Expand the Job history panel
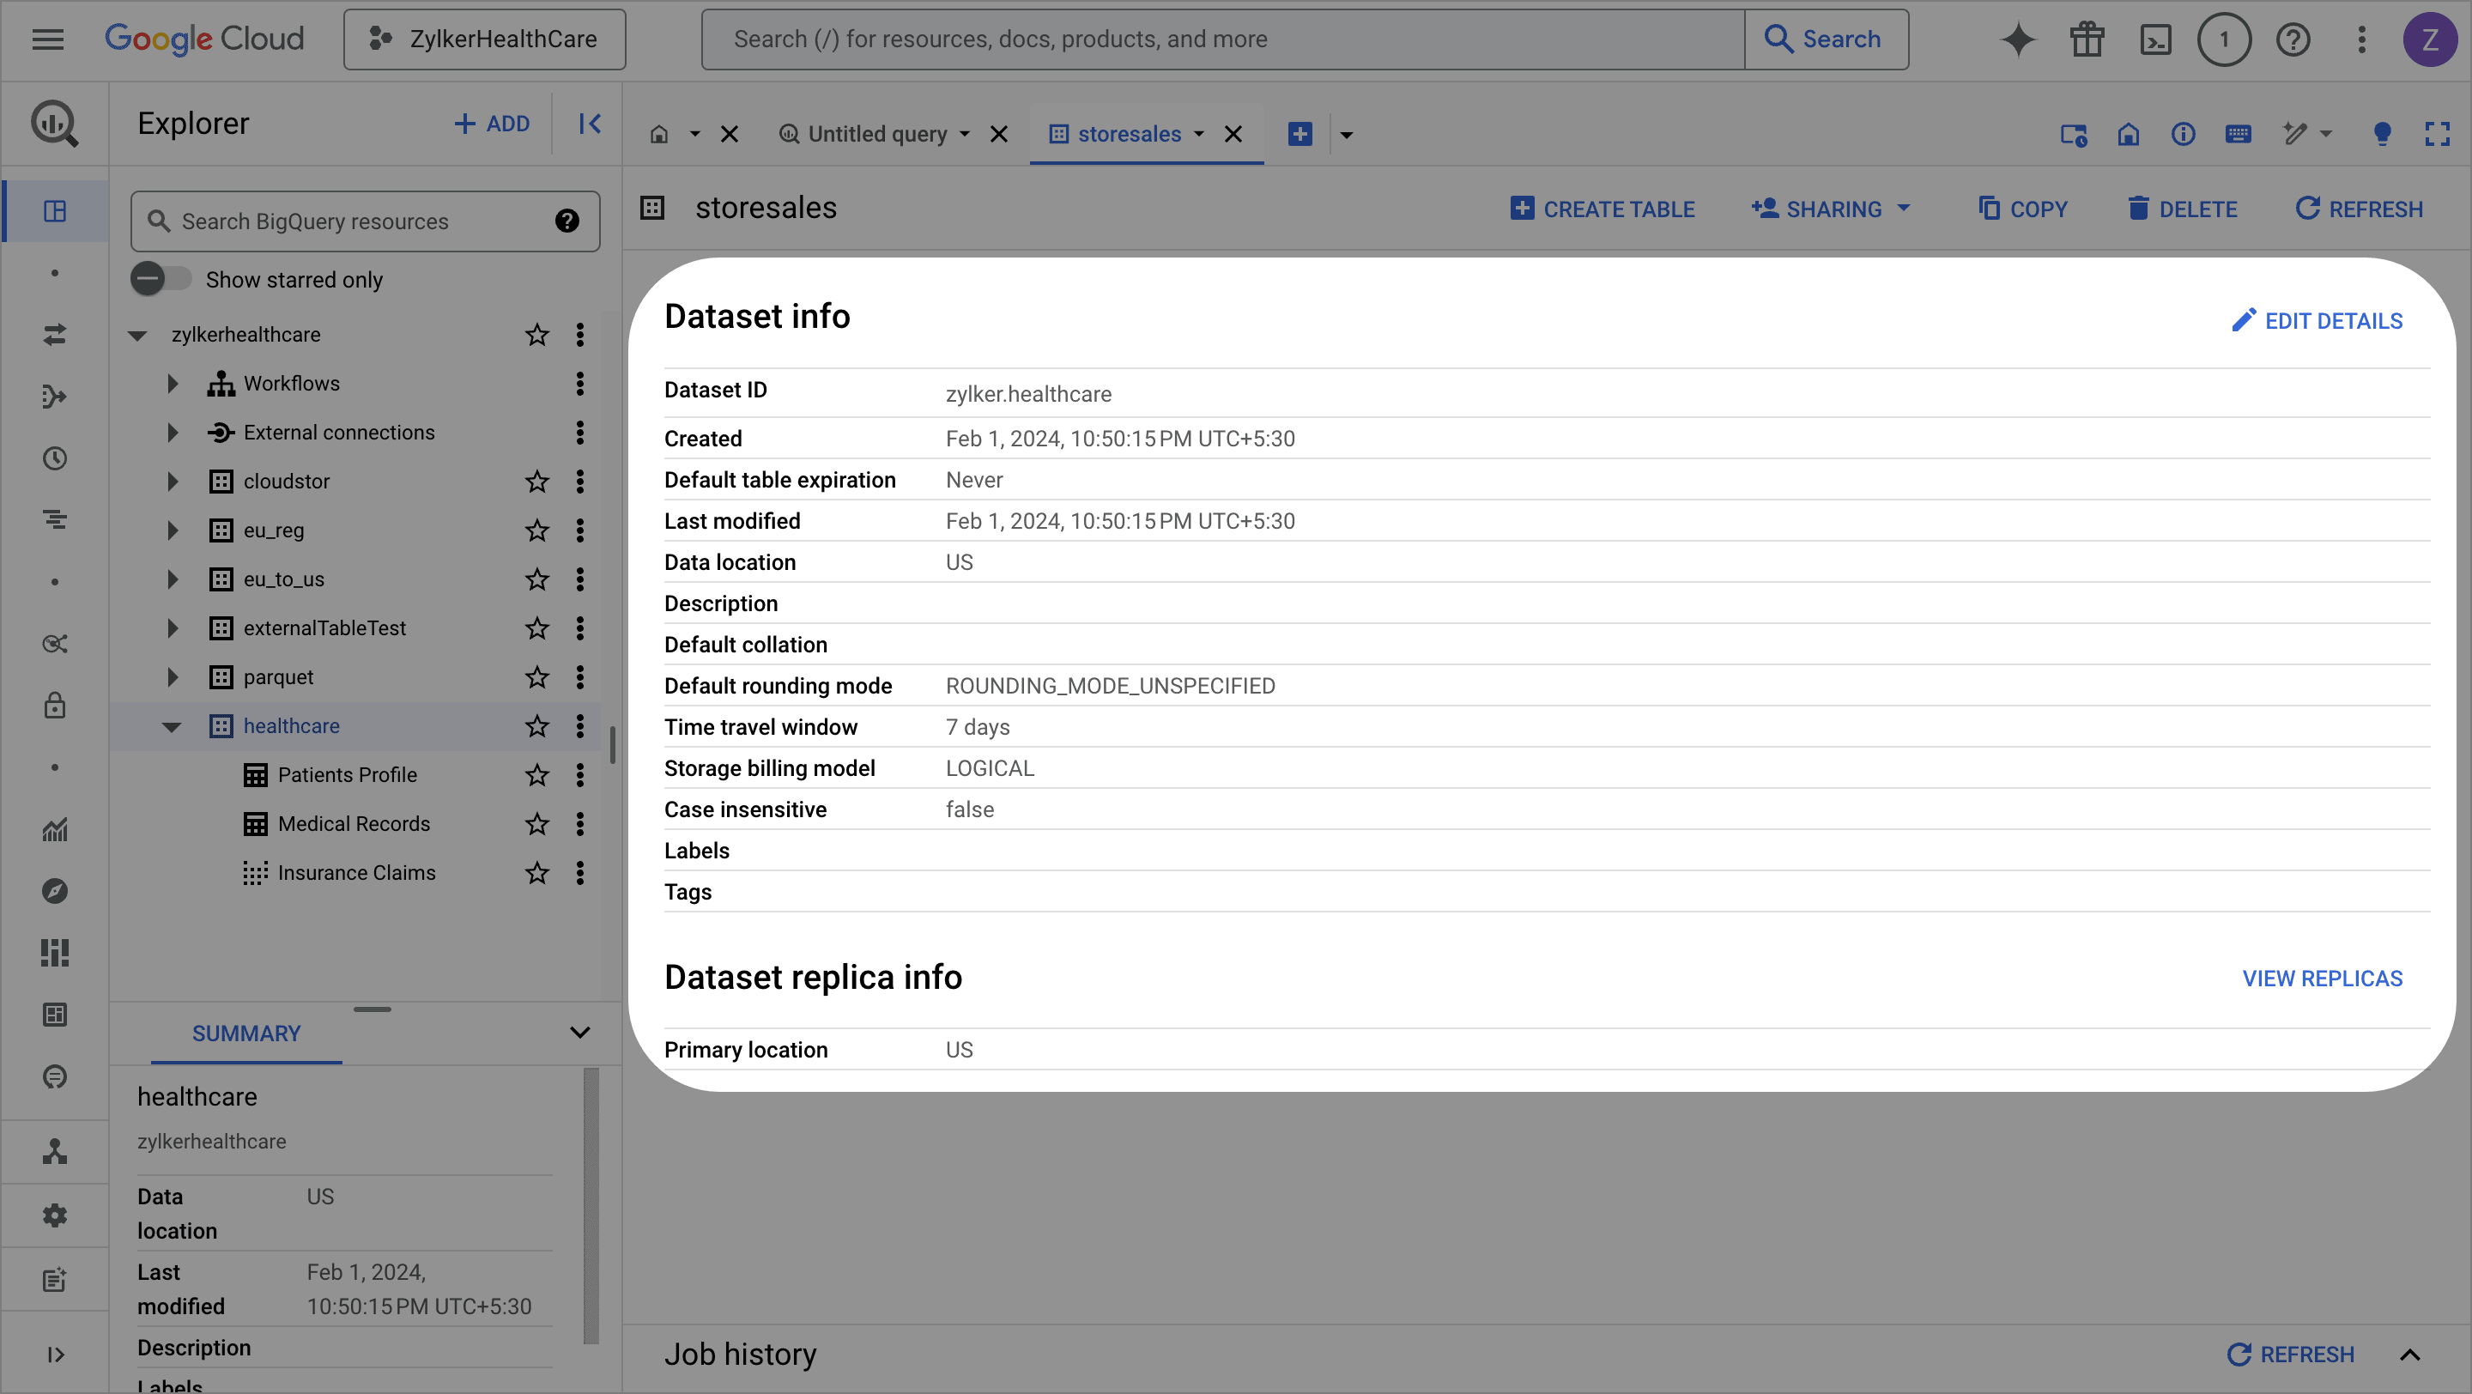This screenshot has width=2472, height=1394. point(2409,1355)
